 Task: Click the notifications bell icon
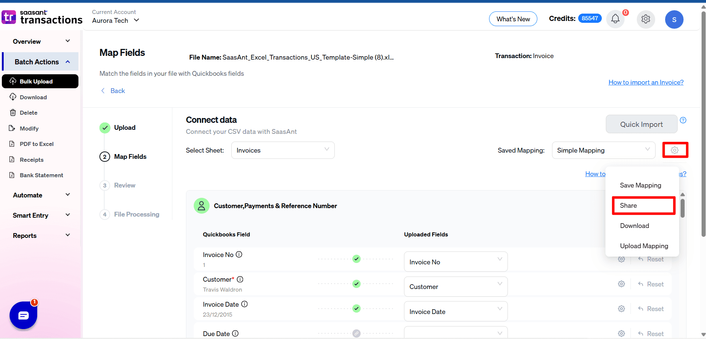click(615, 19)
